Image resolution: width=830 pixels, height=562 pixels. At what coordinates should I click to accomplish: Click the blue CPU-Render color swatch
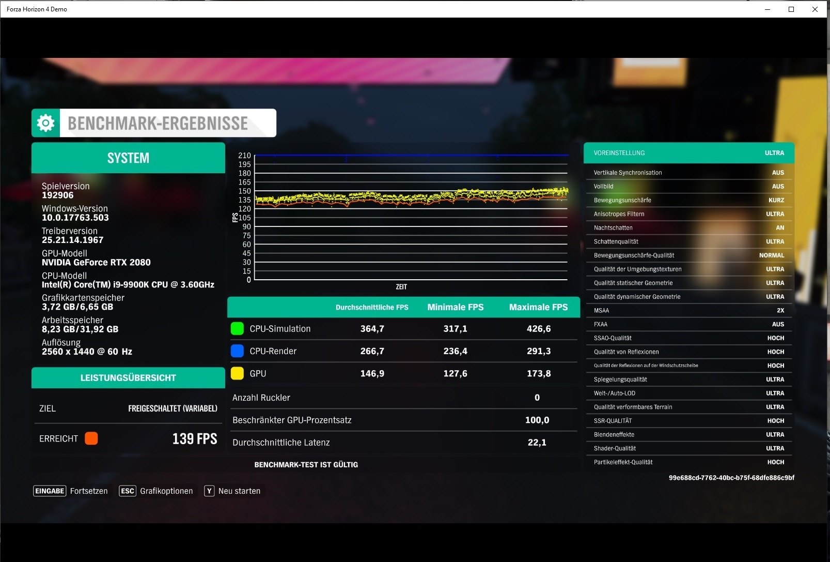237,351
